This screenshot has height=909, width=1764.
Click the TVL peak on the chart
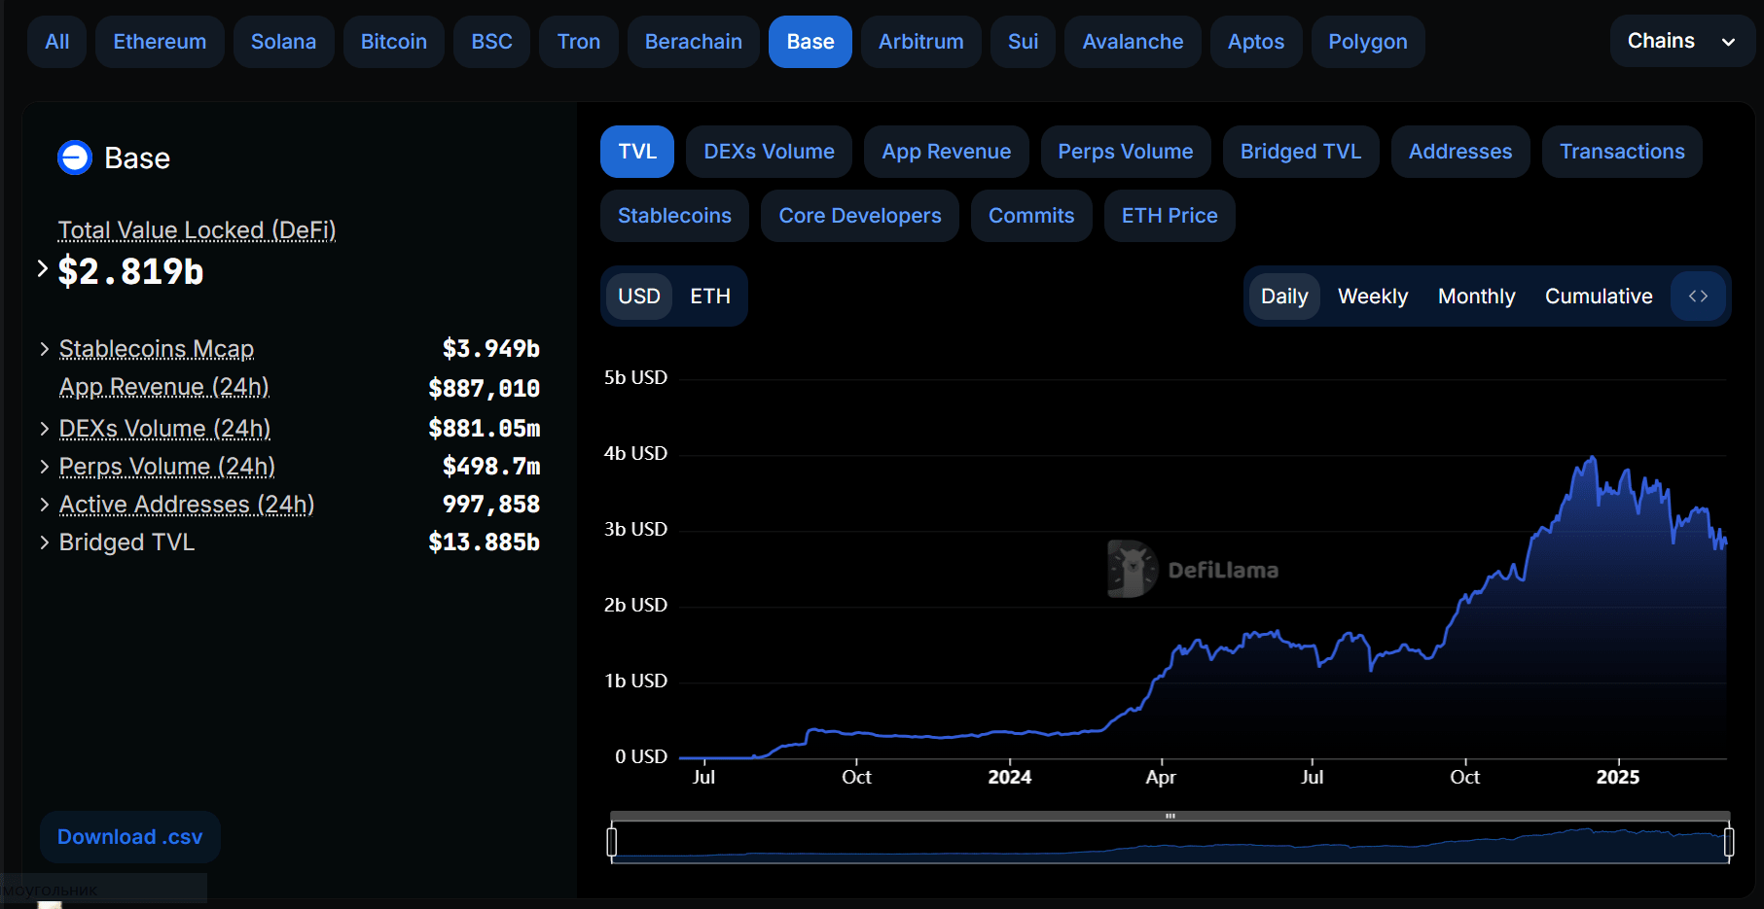[1593, 457]
